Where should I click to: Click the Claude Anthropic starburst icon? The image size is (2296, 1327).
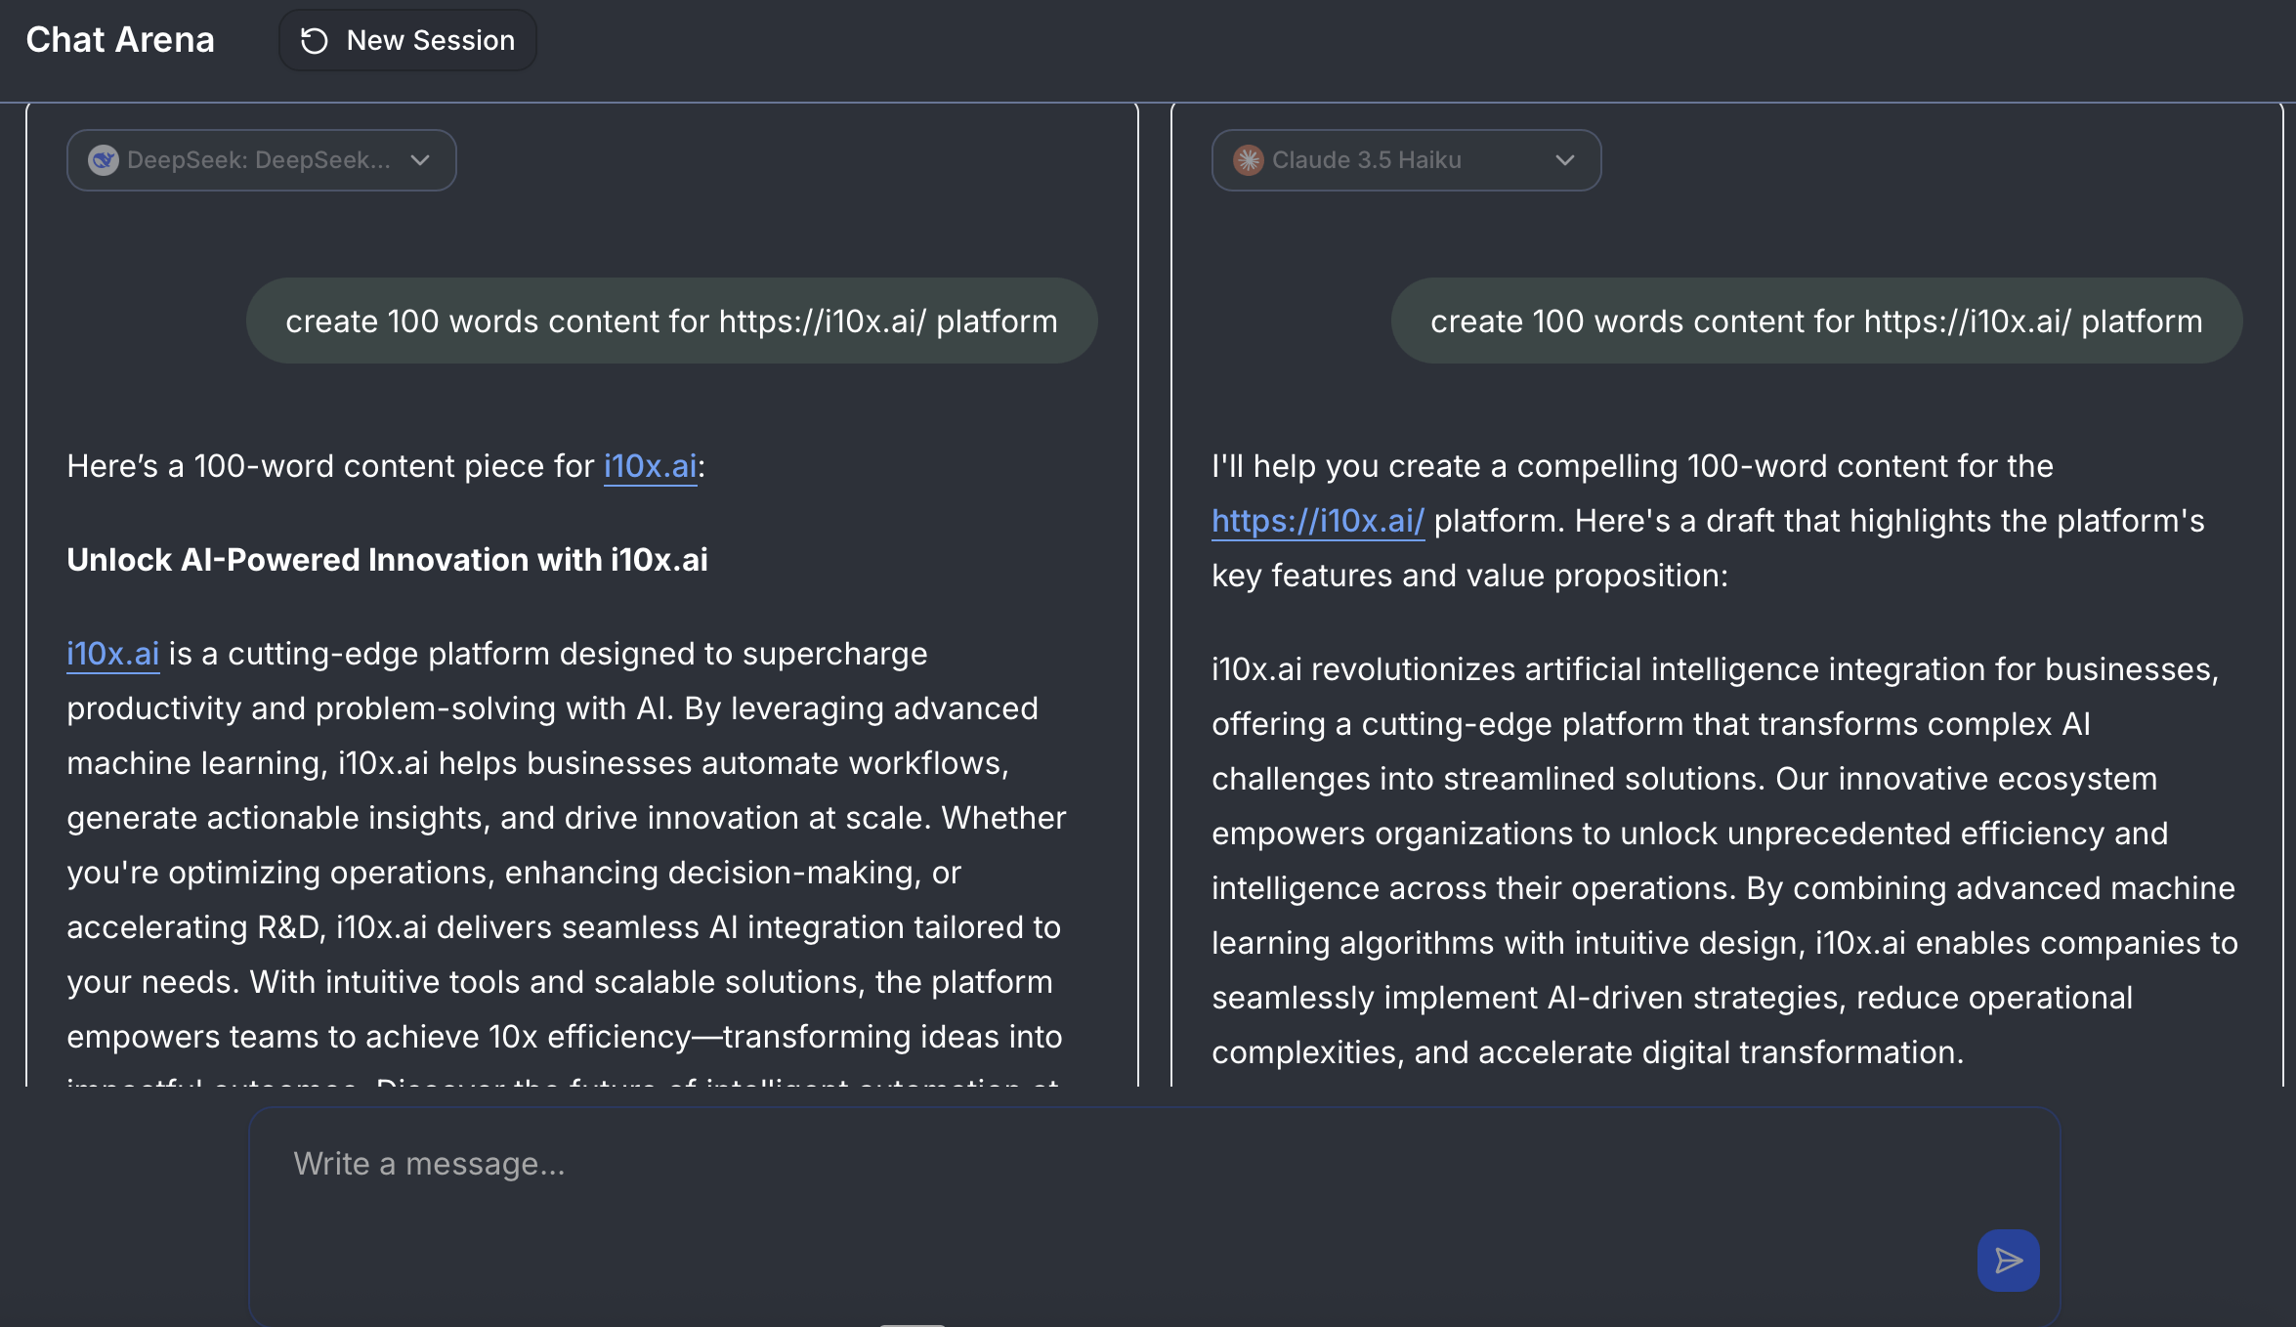[x=1248, y=159]
